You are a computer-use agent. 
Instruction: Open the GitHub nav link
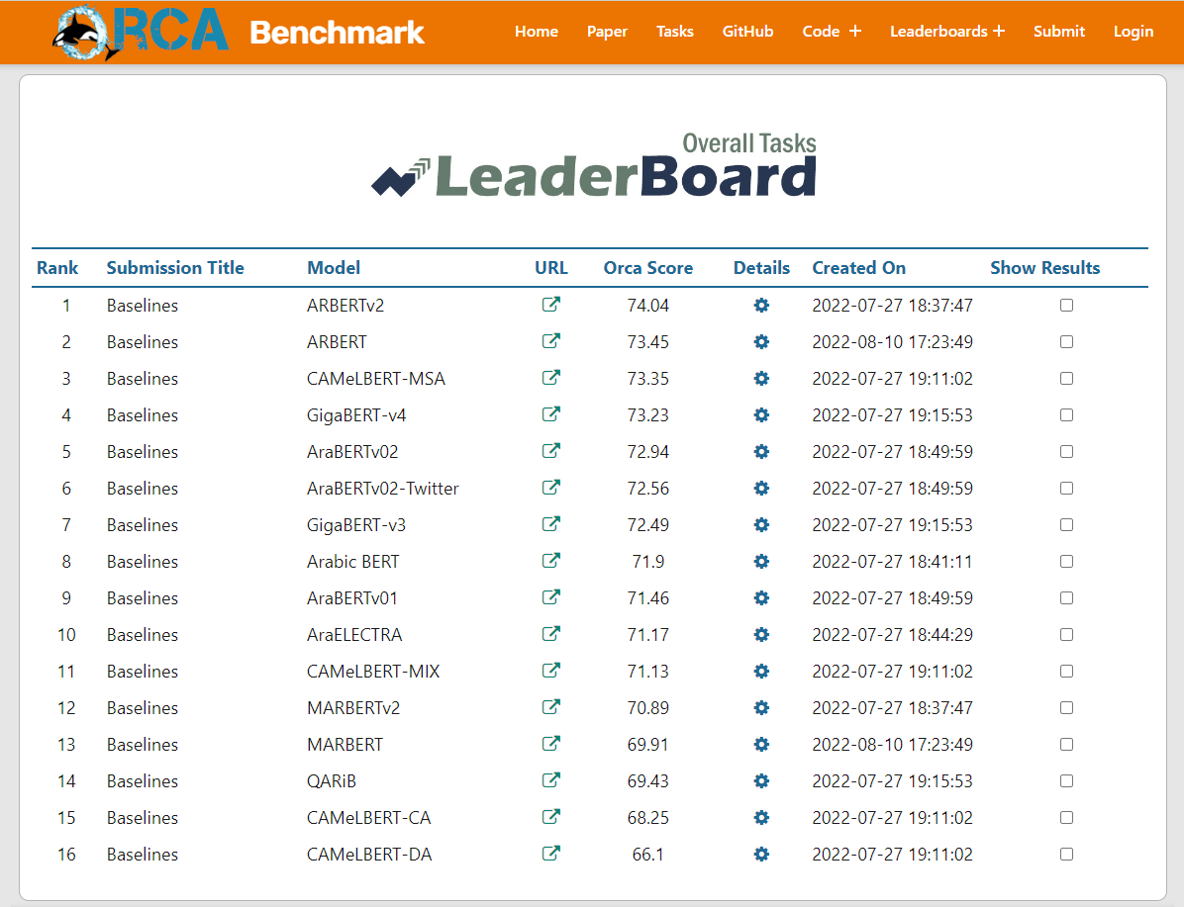click(x=747, y=31)
